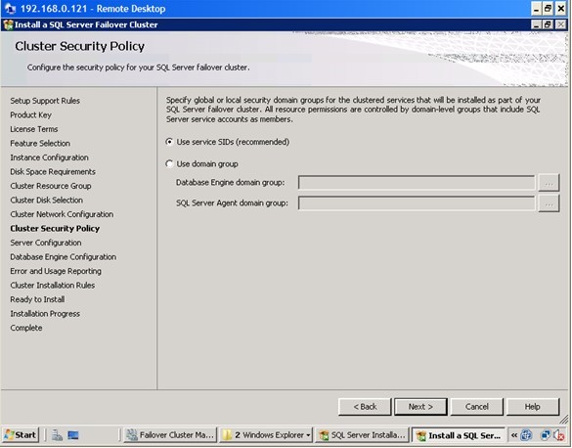Click Complete step in sidebar
Viewport: 572px width, 448px height.
coord(26,328)
